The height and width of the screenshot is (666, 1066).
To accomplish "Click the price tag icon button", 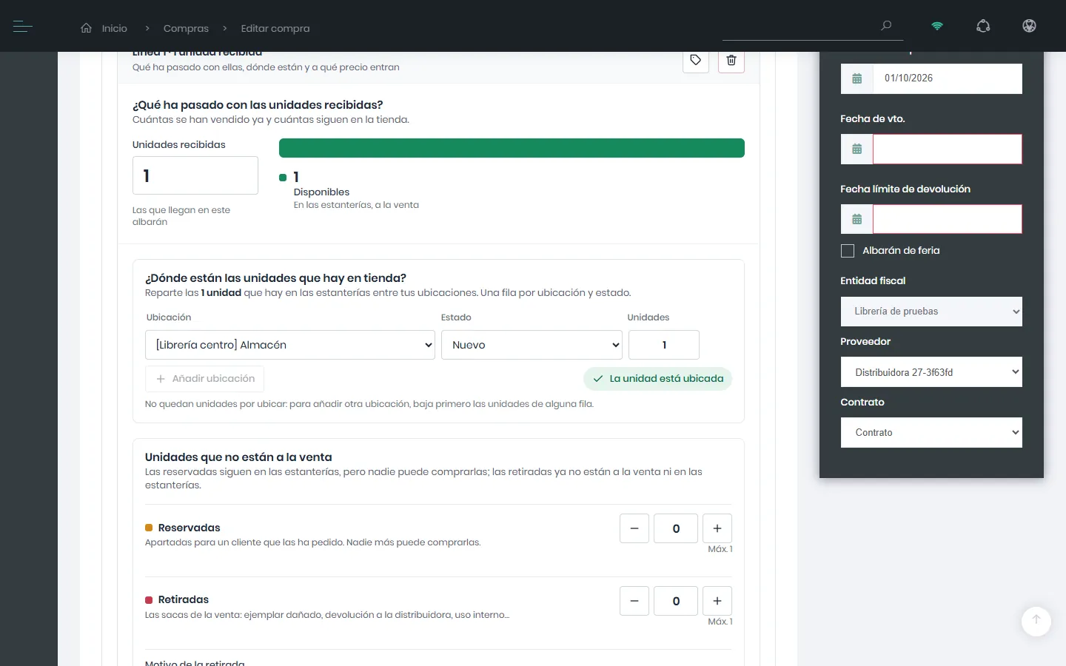I will (696, 60).
